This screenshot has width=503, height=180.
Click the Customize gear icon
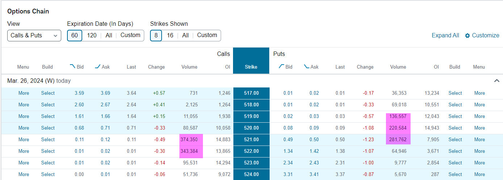tap(467, 36)
